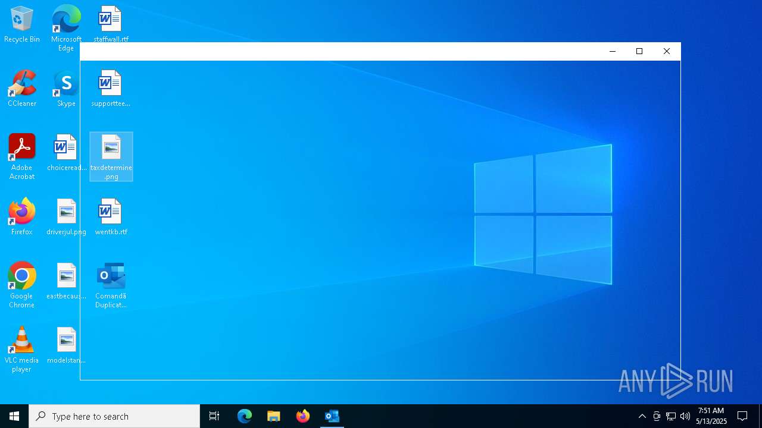Image resolution: width=762 pixels, height=428 pixels.
Task: Maximize the blank window
Action: pos(639,51)
